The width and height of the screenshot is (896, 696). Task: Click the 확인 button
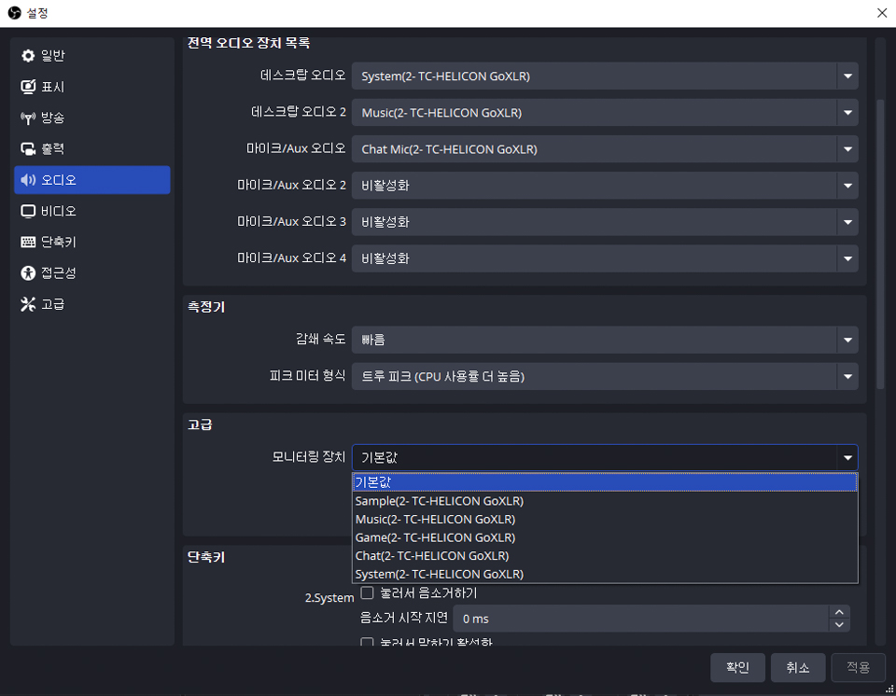tap(737, 667)
